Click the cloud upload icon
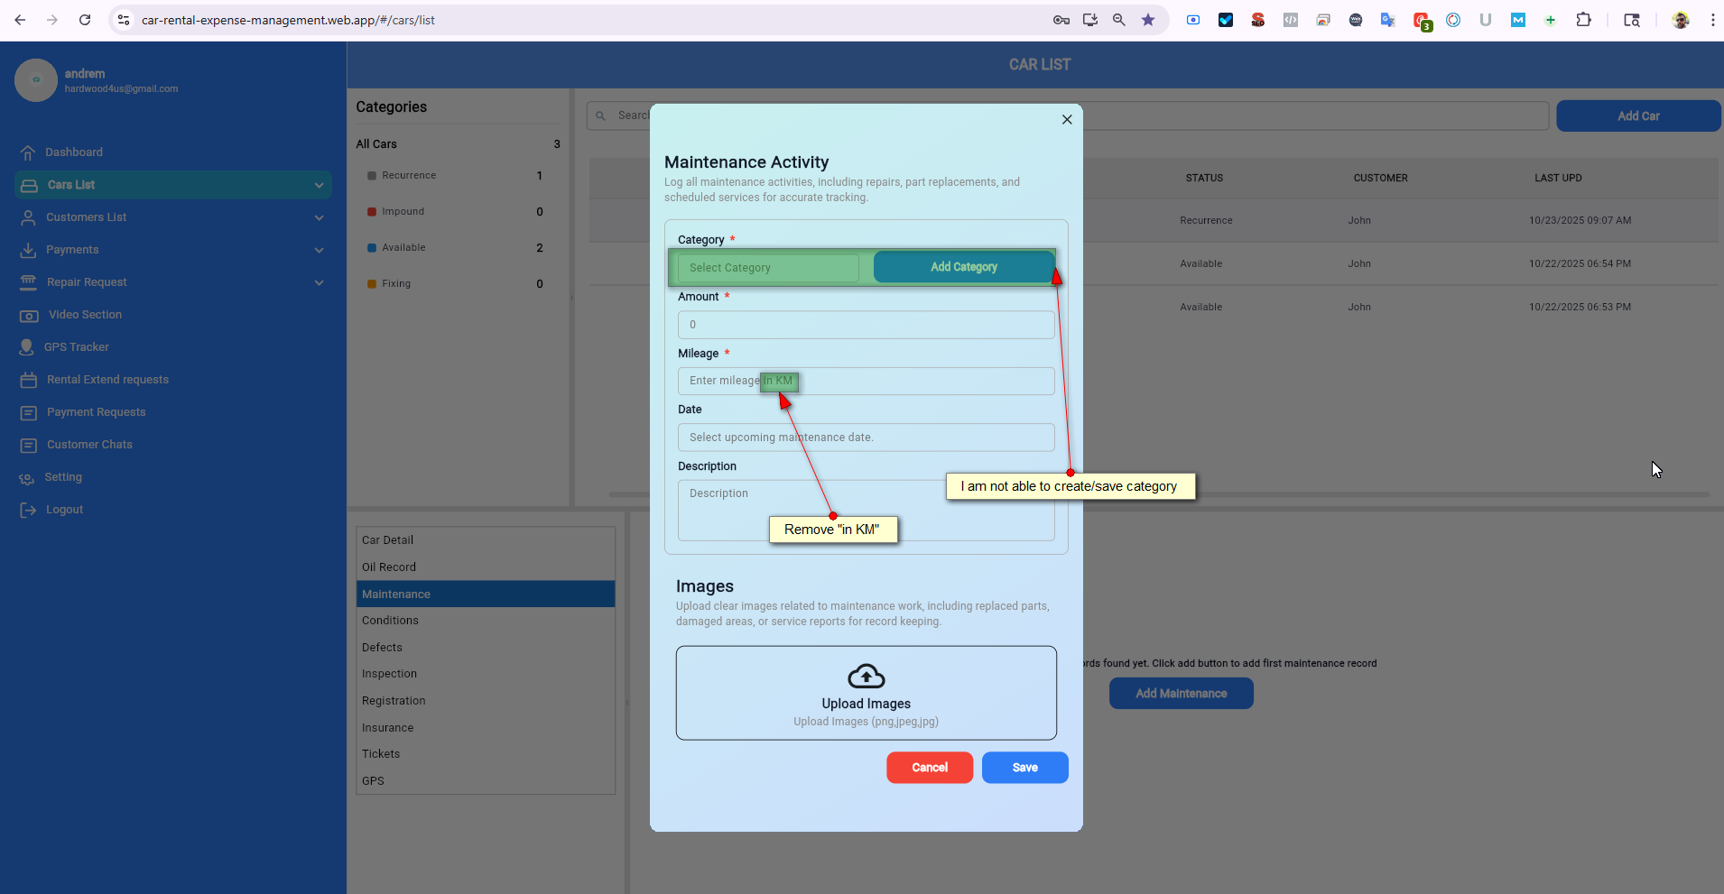Viewport: 1724px width, 894px height. [x=866, y=676]
